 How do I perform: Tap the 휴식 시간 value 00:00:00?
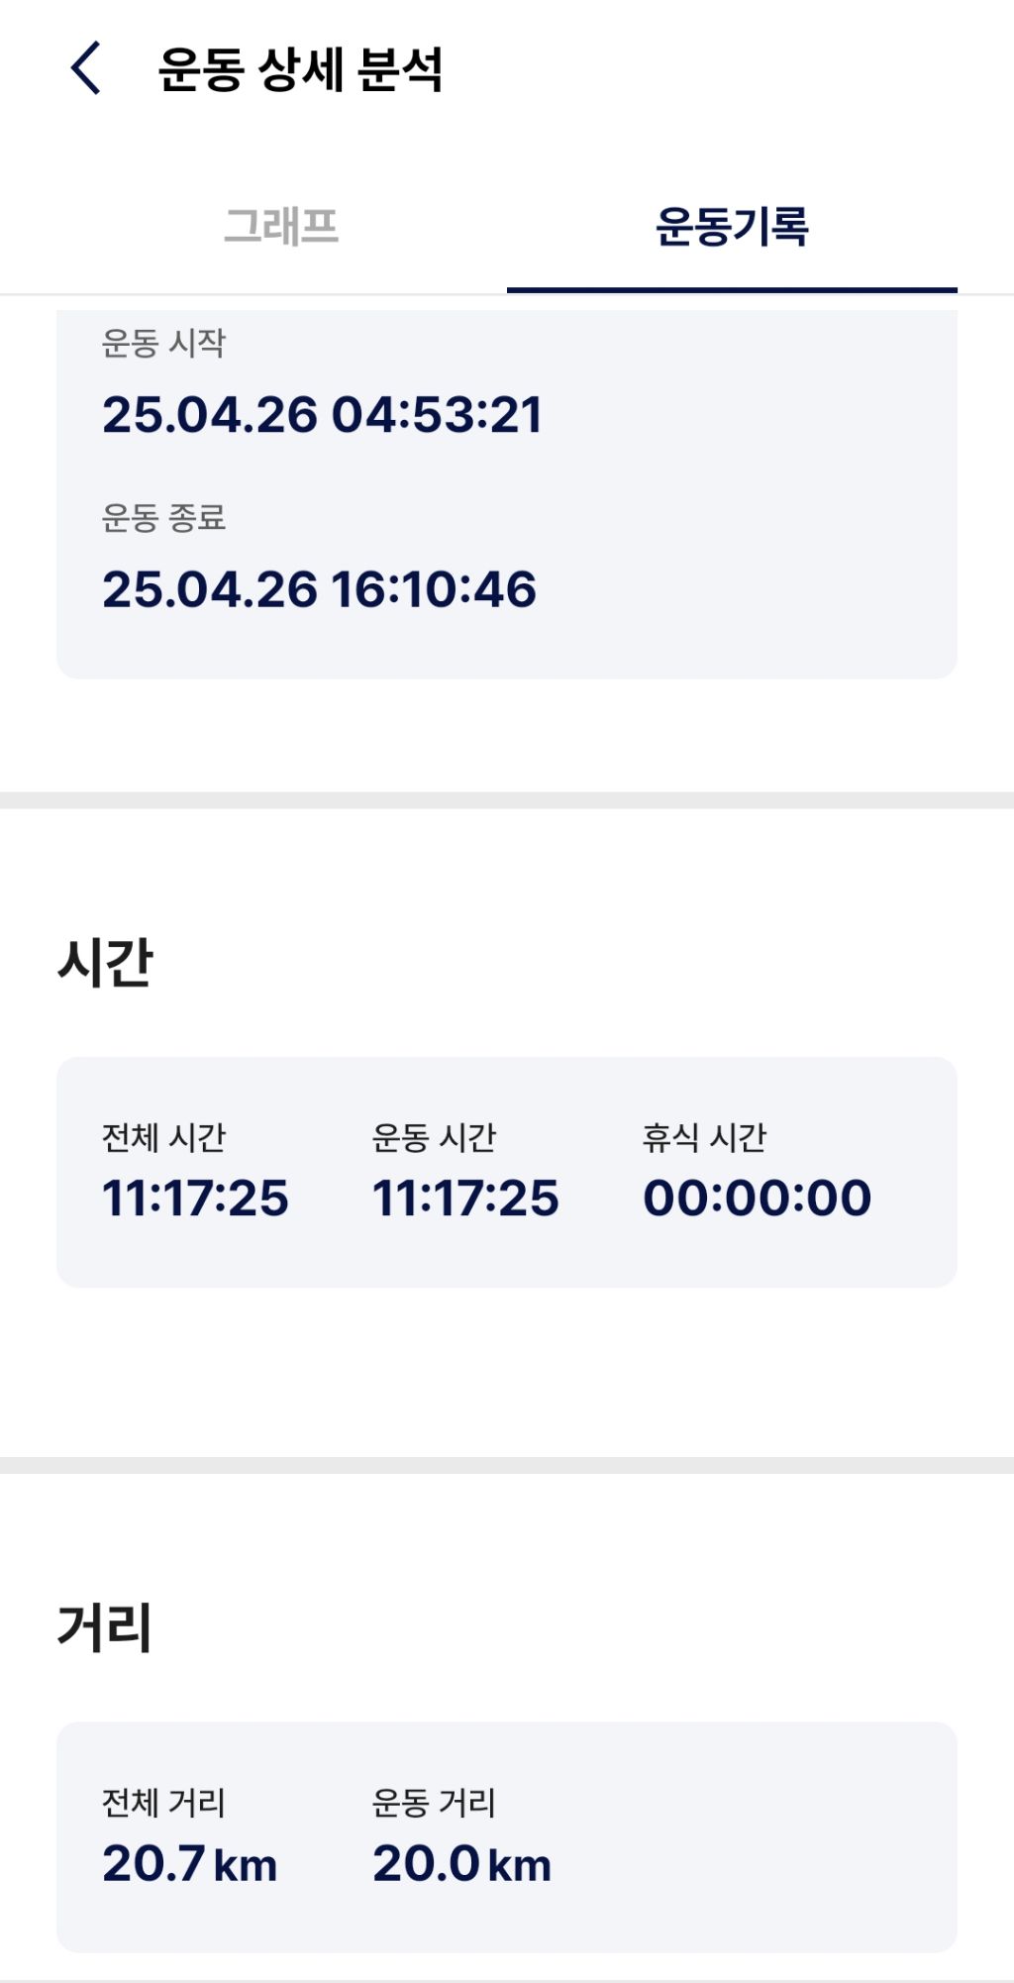pyautogui.click(x=757, y=1198)
